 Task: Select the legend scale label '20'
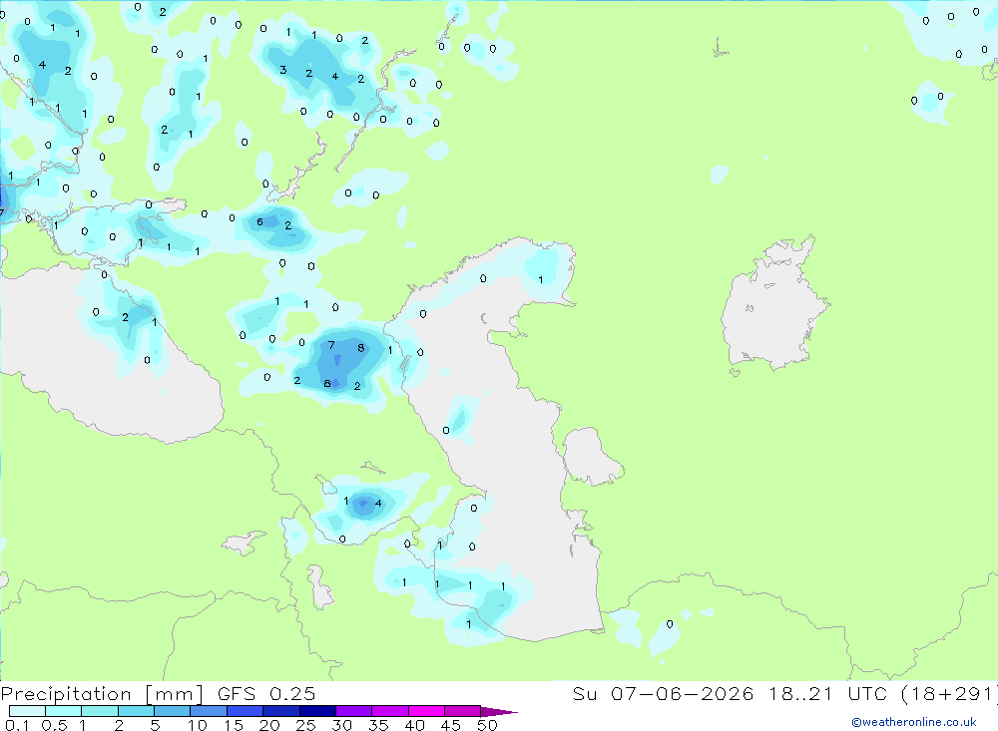click(269, 725)
